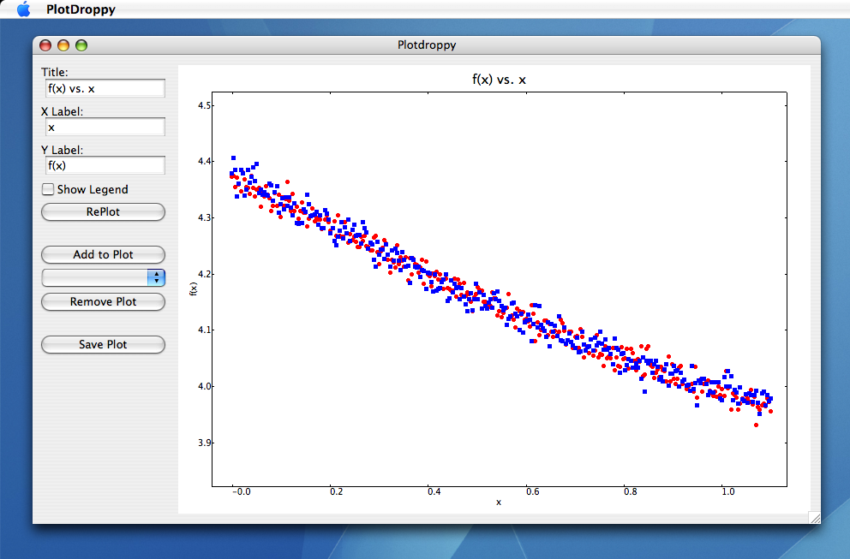The width and height of the screenshot is (850, 559).
Task: Enable the Show Legend checkbox
Action: pyautogui.click(x=49, y=189)
